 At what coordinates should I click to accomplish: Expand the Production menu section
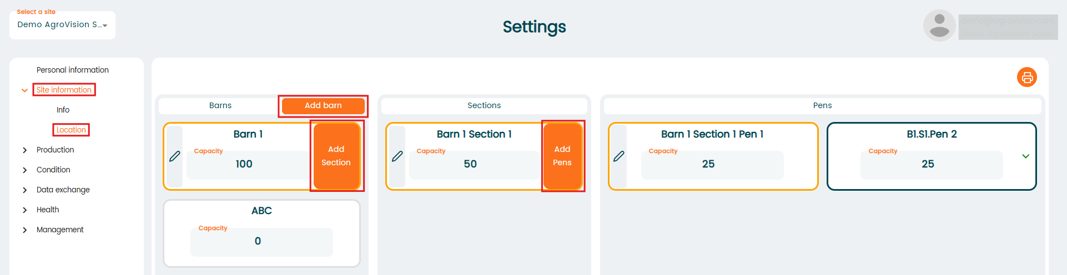24,150
